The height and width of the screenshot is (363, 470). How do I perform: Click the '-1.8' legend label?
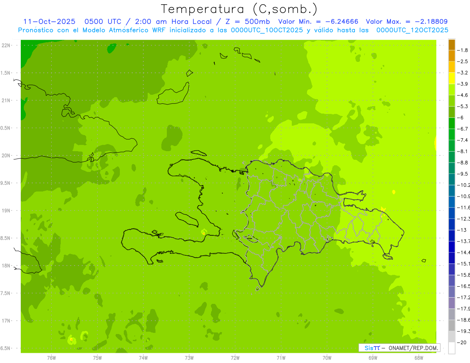[x=463, y=50]
